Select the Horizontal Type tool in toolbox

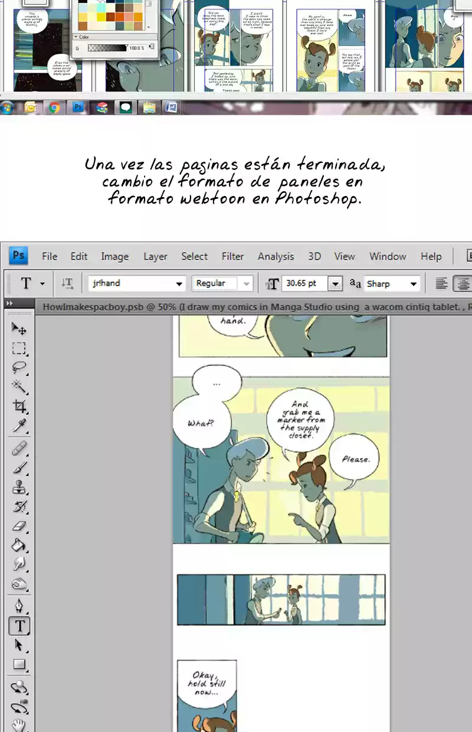(x=19, y=626)
